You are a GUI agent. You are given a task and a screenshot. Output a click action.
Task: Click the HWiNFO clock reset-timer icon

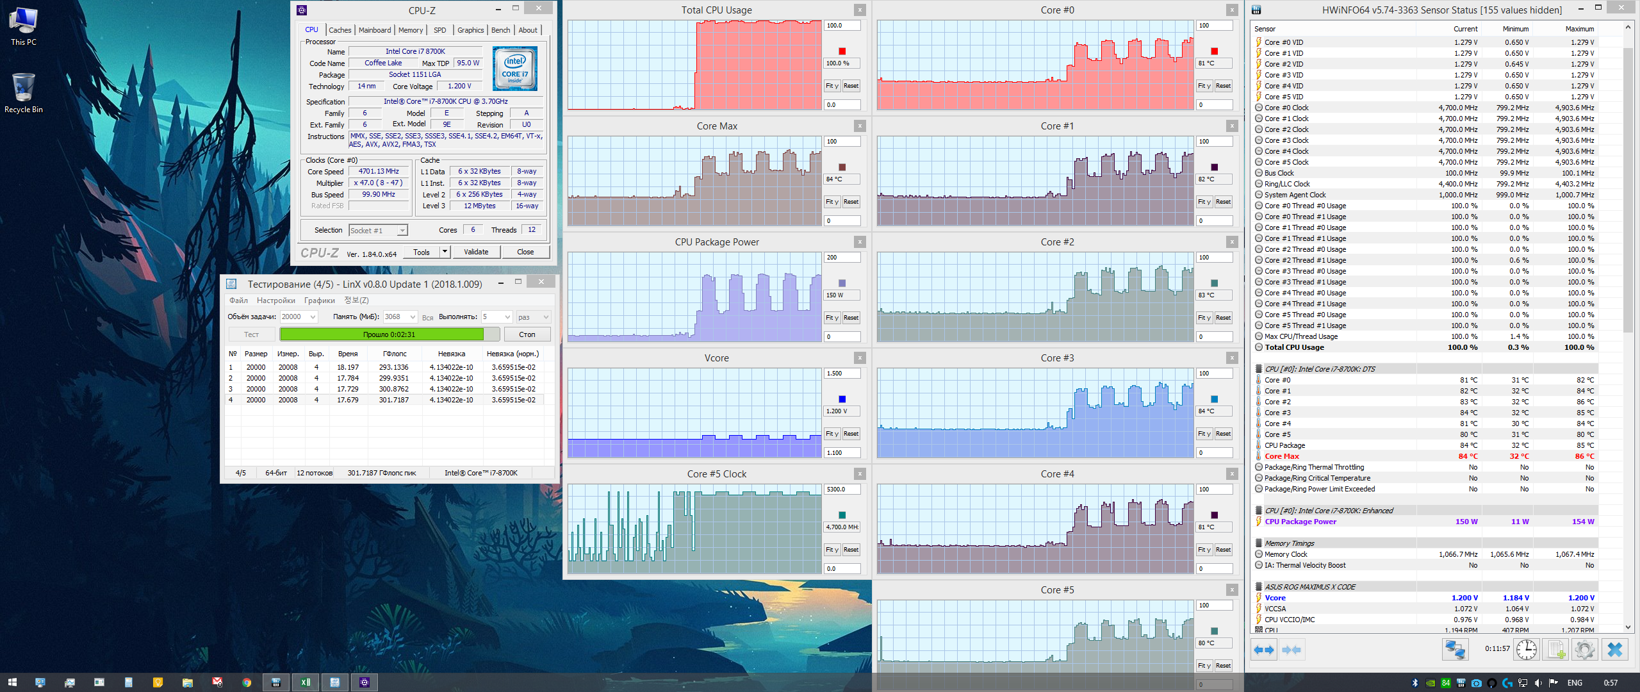point(1527,650)
